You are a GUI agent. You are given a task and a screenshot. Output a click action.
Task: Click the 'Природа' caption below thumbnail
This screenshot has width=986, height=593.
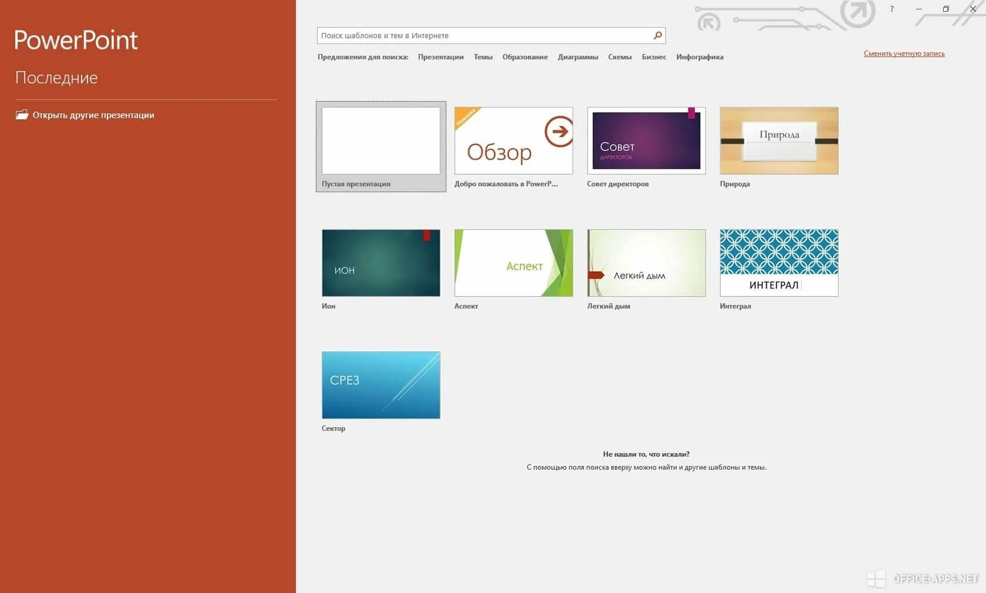(735, 184)
